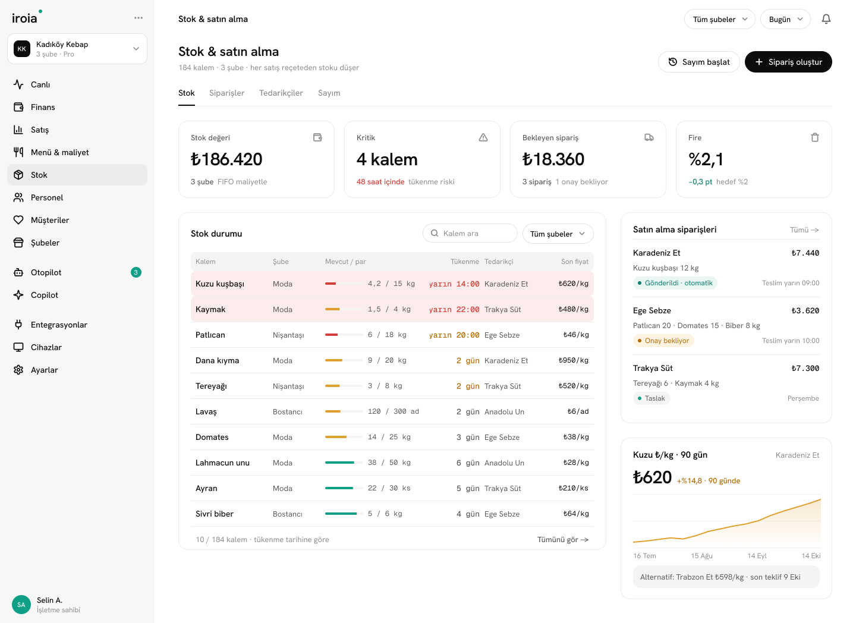This screenshot has height=623, width=856.
Task: Click the Taslak status badge
Action: (652, 398)
